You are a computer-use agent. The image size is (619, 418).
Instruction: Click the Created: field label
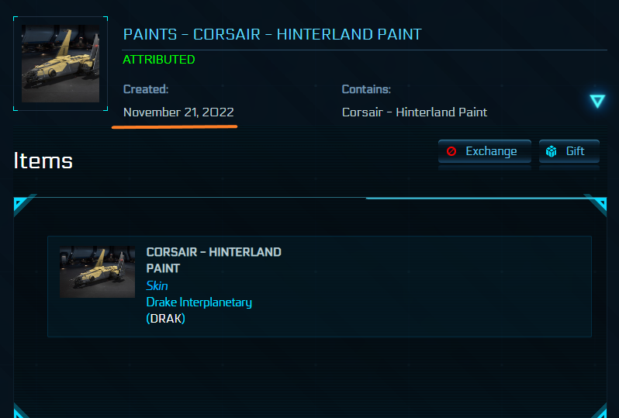click(x=146, y=90)
